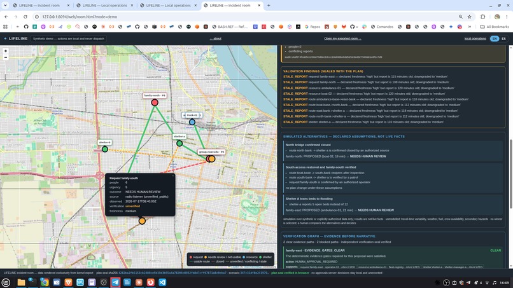Open the site information icon in address bar
Image resolution: width=513 pixels, height=288 pixels.
(x=37, y=17)
